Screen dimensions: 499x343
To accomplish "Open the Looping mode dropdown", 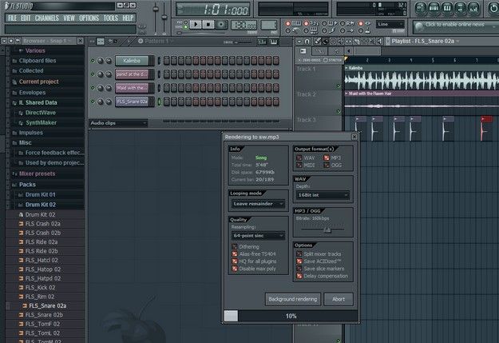I will coord(258,204).
